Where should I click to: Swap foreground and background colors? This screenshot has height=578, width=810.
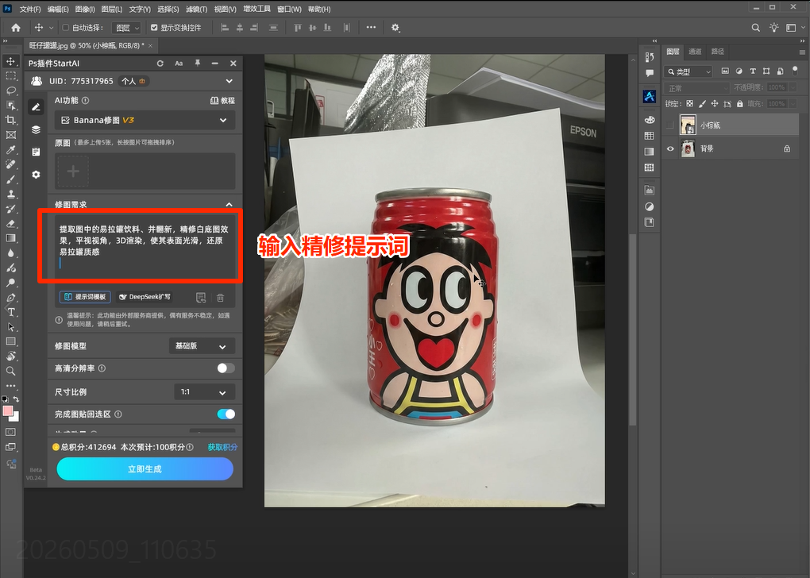(17, 399)
